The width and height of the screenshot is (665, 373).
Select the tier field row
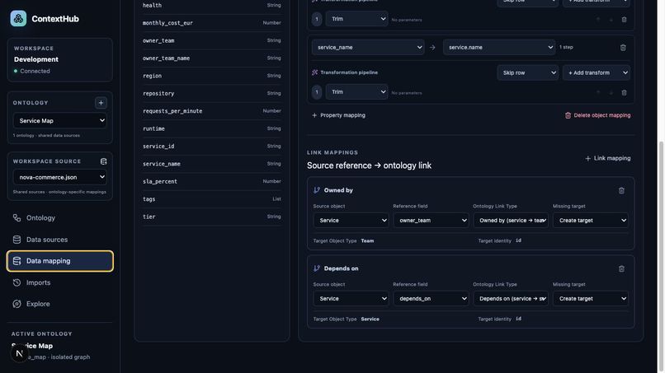point(212,217)
